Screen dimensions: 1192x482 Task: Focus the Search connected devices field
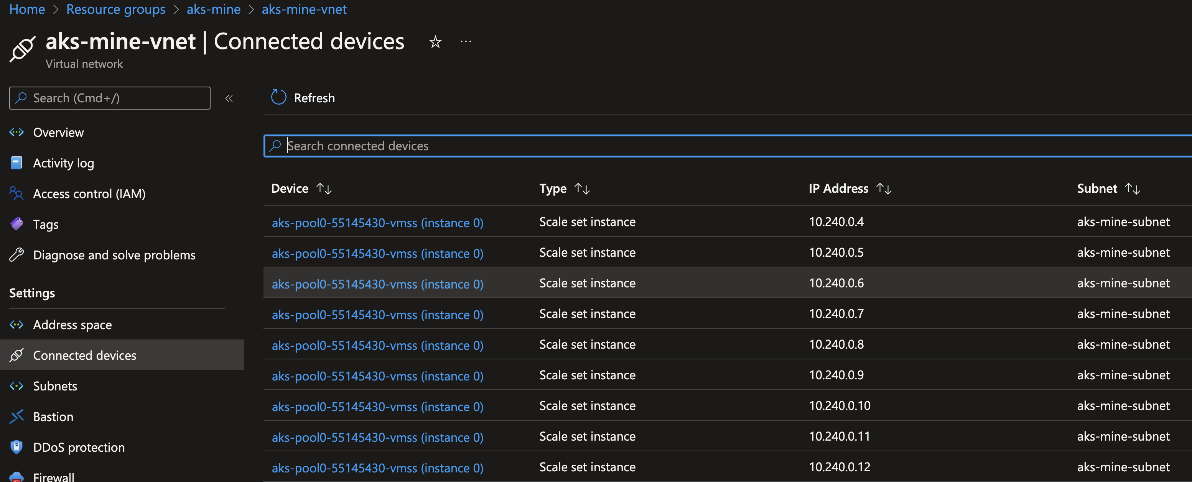click(x=694, y=146)
